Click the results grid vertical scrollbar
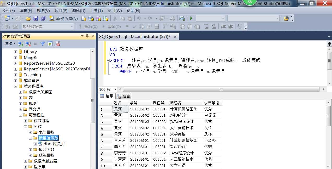 [x=329, y=116]
